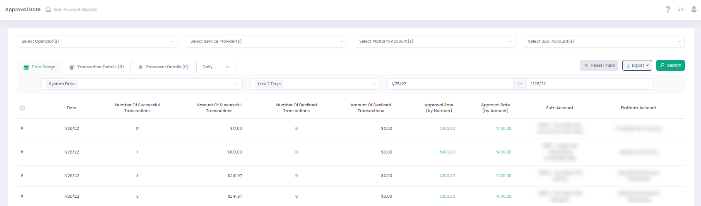Image resolution: width=701 pixels, height=206 pixels.
Task: Switch to the Processor Details tab
Action: click(163, 67)
